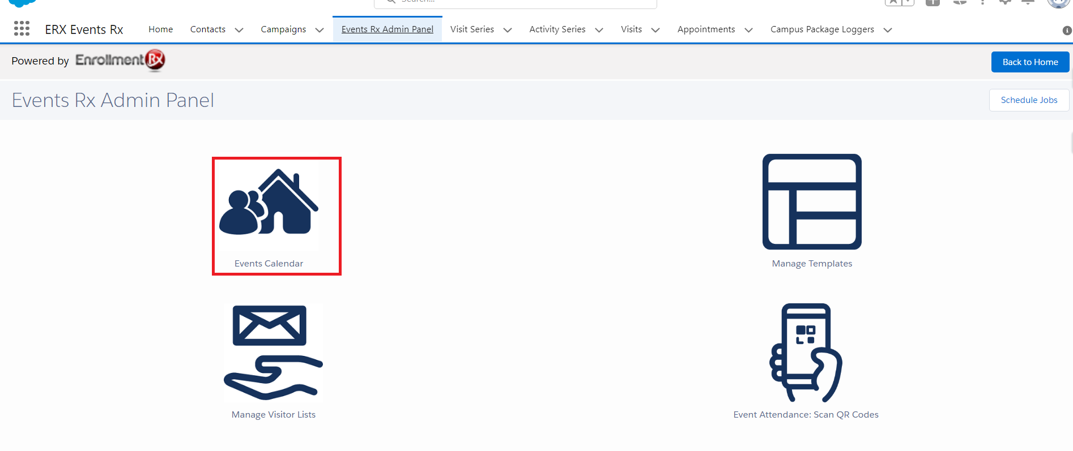Go to the Home tab

coord(161,29)
